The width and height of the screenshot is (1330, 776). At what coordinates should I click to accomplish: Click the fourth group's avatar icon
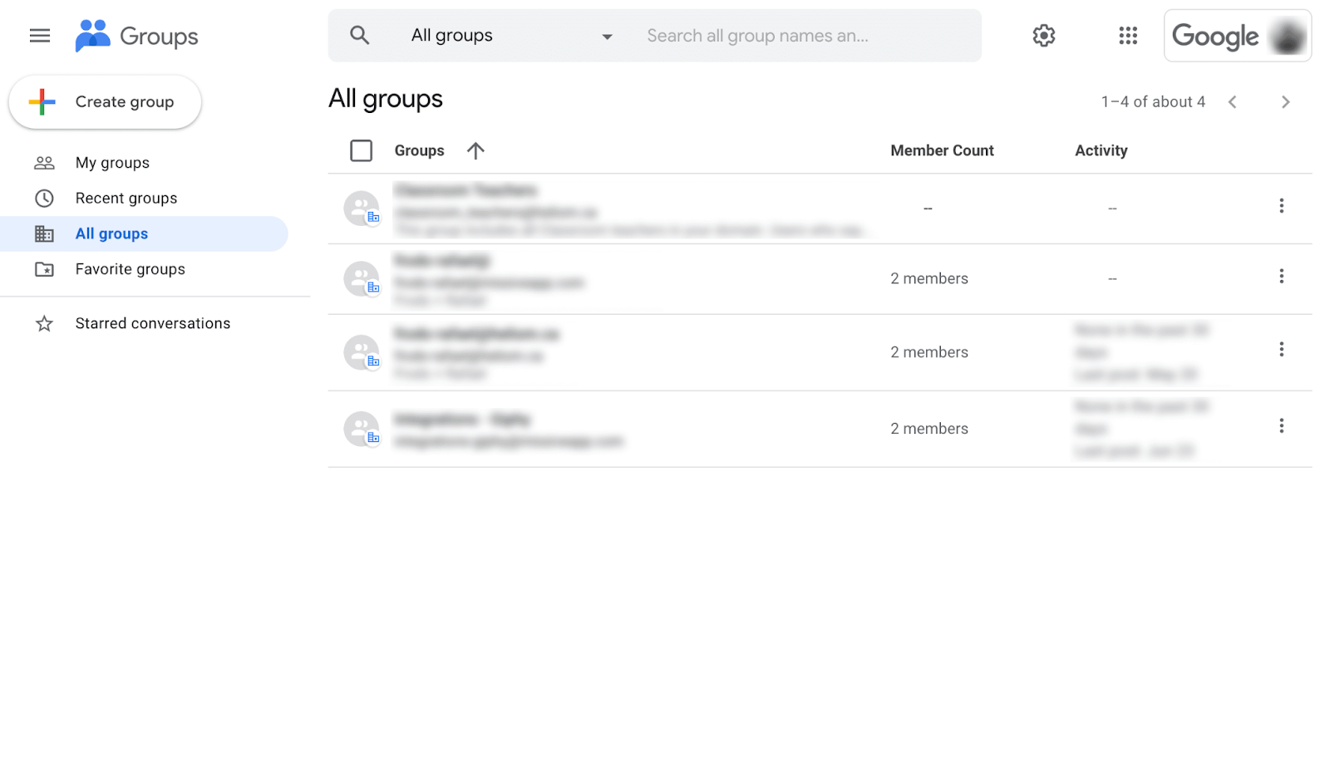362,429
